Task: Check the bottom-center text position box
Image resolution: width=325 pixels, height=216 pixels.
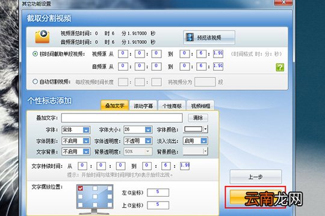Action: [95, 205]
